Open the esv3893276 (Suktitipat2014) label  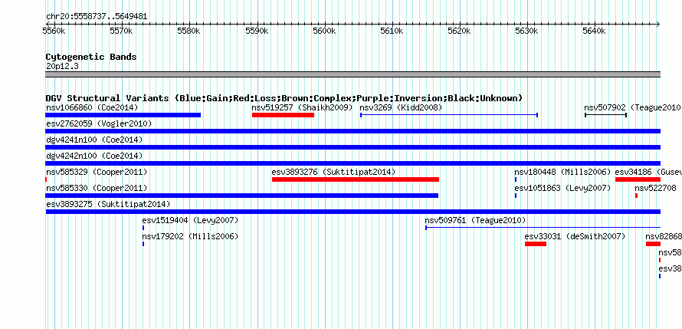pos(333,172)
